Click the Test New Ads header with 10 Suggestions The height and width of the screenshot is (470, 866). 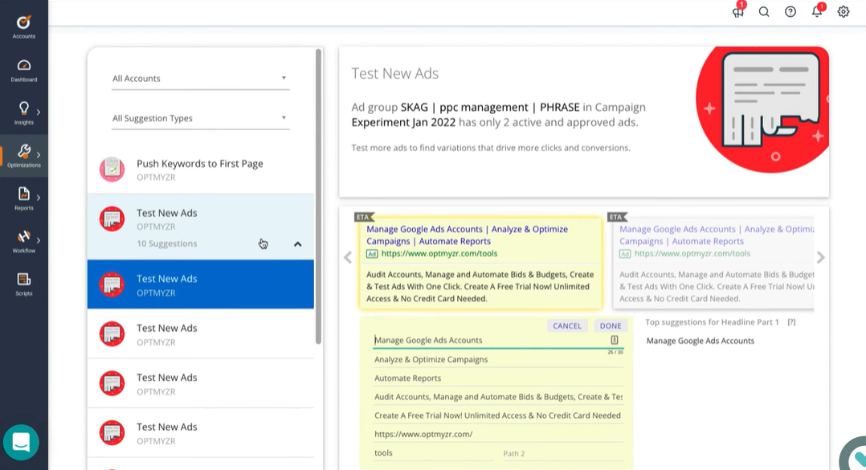(x=201, y=227)
